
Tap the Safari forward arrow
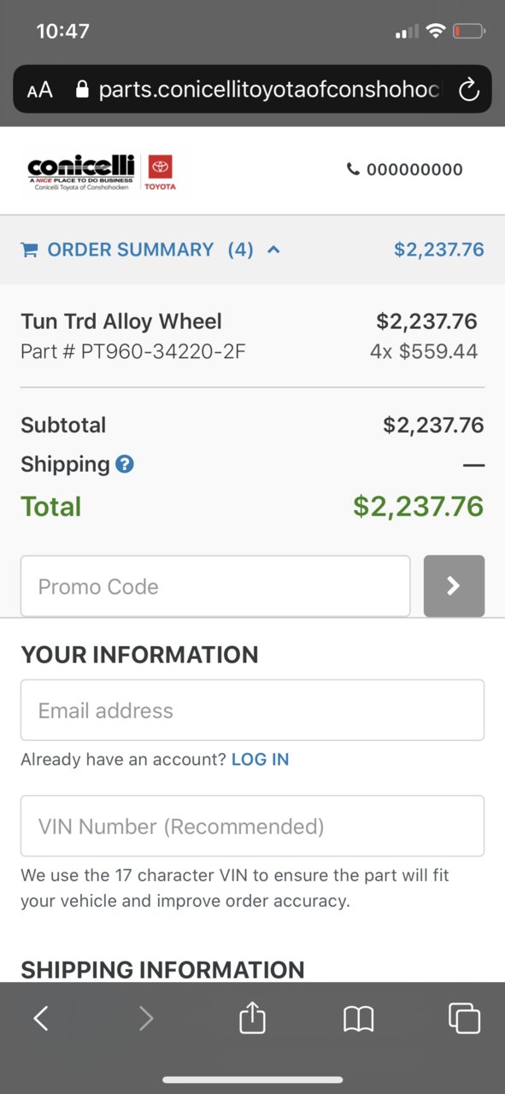point(146,1018)
